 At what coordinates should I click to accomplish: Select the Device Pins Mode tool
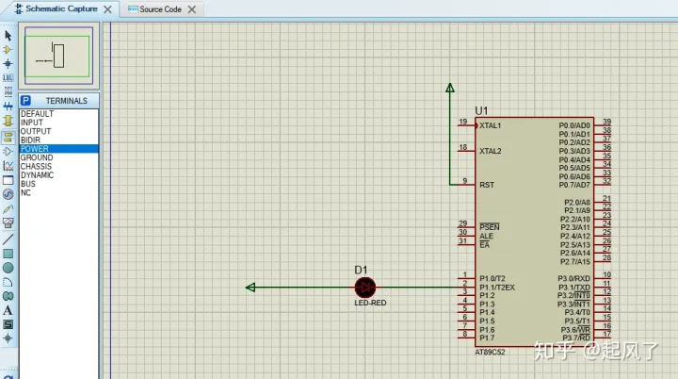point(8,152)
